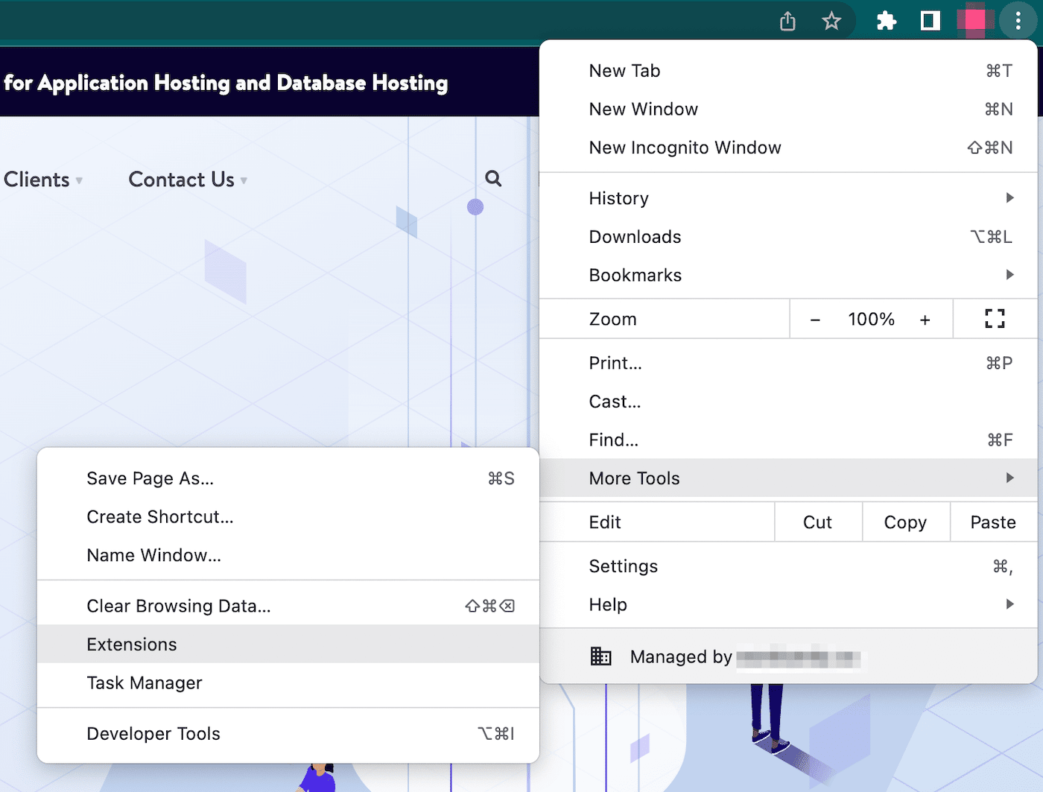Decrease zoom with the minus button
1043x792 pixels.
tap(815, 319)
